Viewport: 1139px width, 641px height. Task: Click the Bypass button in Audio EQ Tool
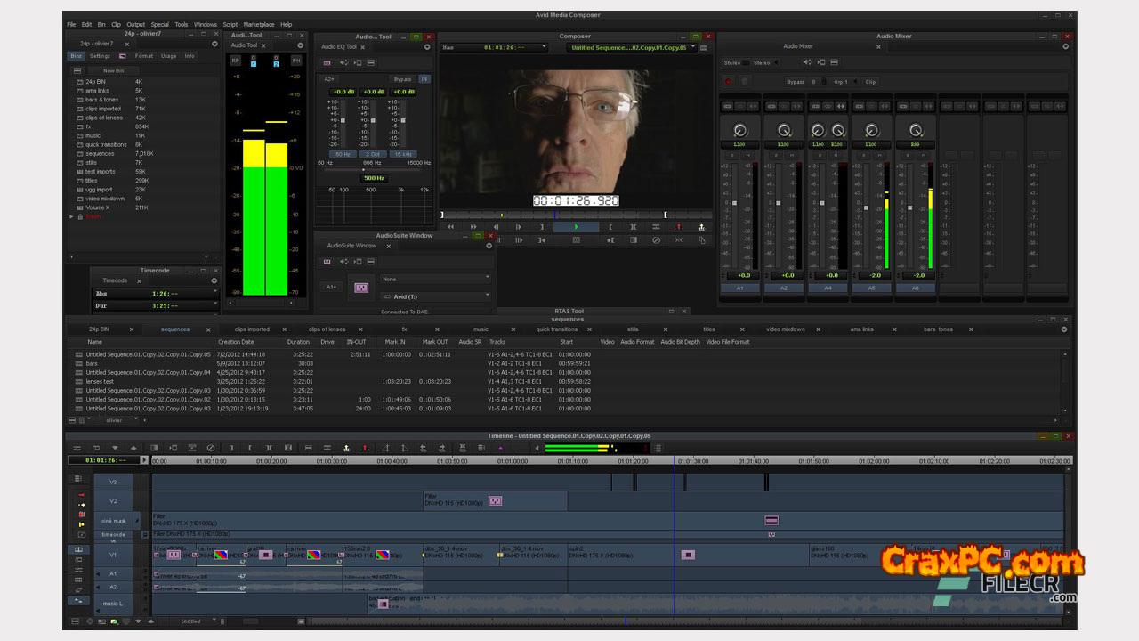(x=403, y=79)
